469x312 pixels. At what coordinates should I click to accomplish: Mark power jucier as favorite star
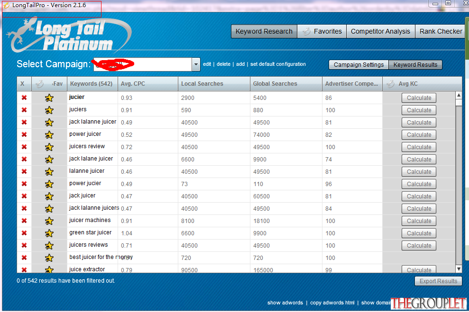tap(49, 184)
